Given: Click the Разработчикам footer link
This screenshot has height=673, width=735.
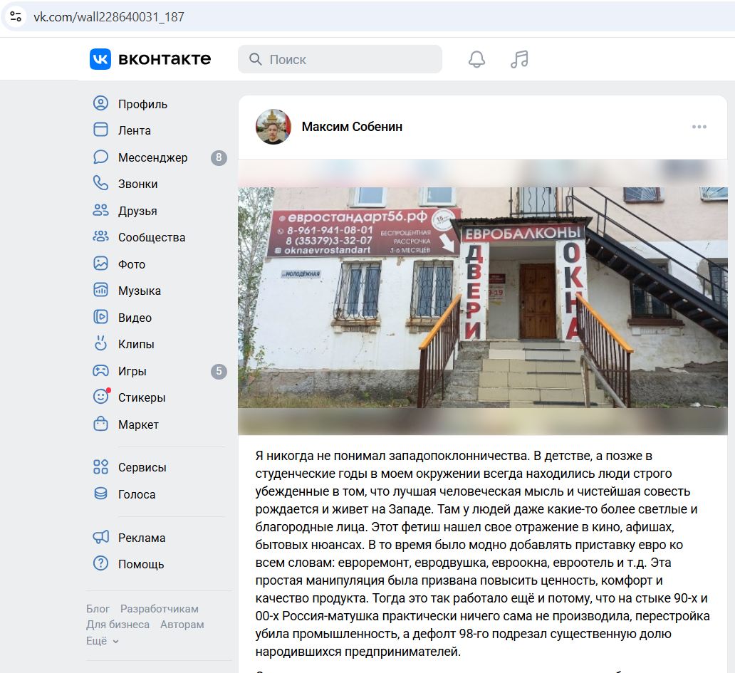Looking at the screenshot, I should [x=159, y=609].
